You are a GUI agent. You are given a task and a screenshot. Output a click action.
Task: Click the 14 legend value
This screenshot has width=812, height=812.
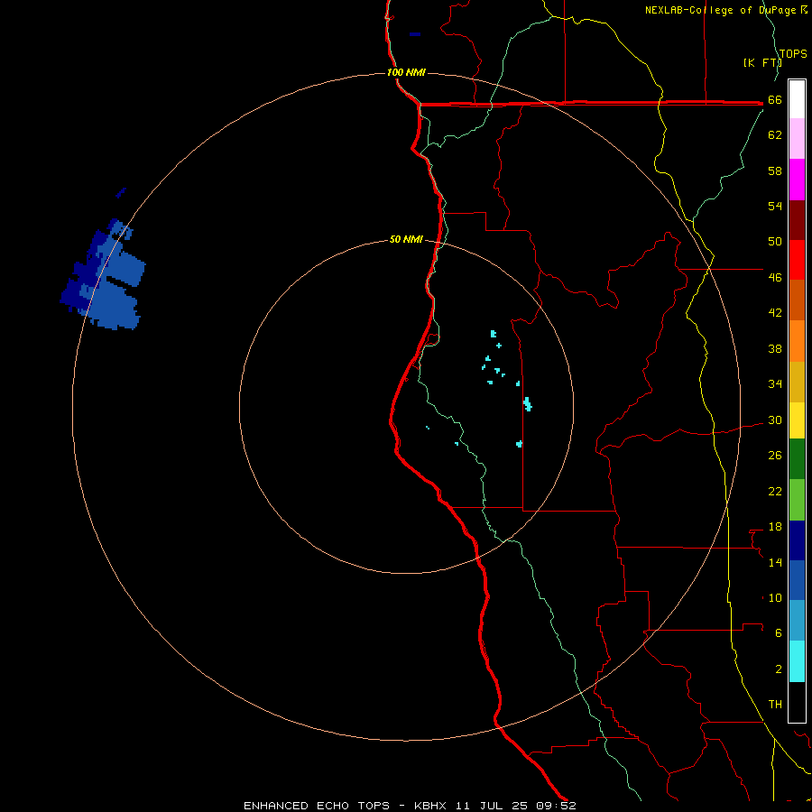tap(775, 562)
